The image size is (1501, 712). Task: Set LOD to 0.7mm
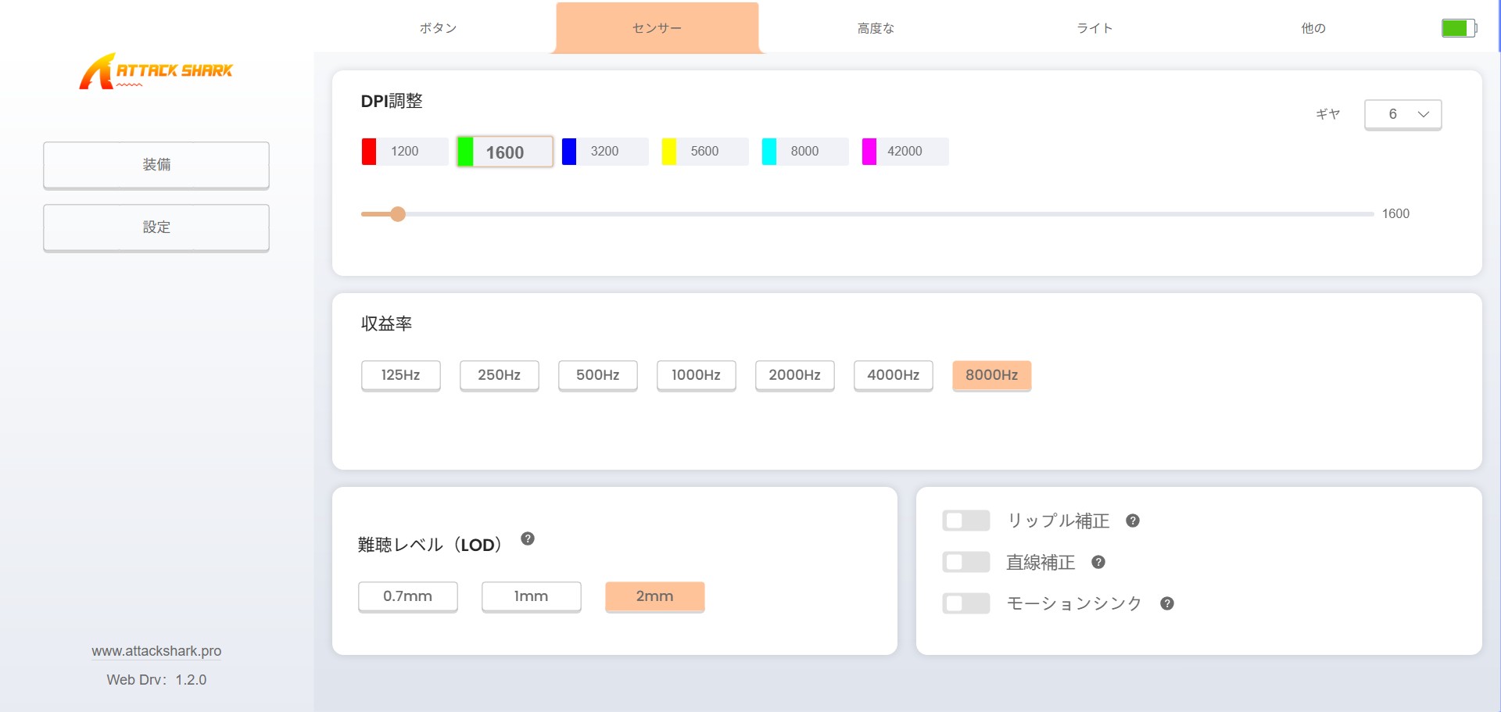407,596
